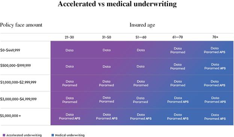Select the Medical underwriting legend label
Screen dimensions: 234x137
coord(70,135)
